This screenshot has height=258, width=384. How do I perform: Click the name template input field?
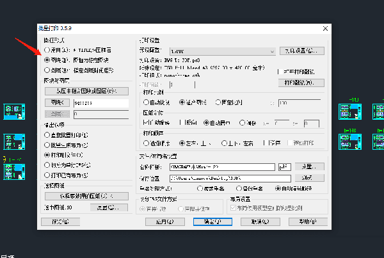point(222,167)
